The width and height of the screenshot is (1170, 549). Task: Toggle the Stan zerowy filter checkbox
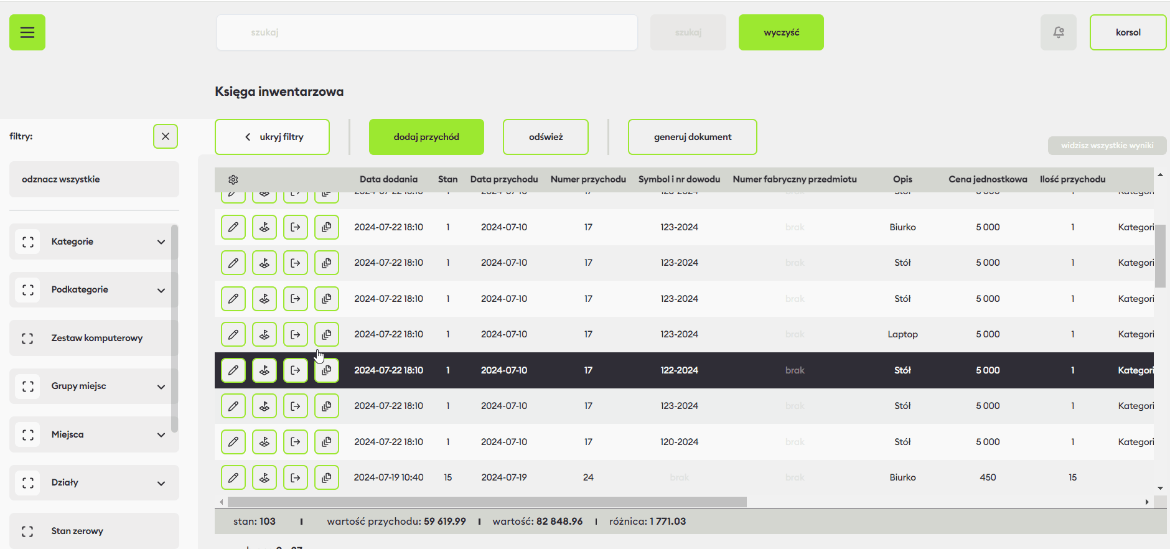[27, 532]
